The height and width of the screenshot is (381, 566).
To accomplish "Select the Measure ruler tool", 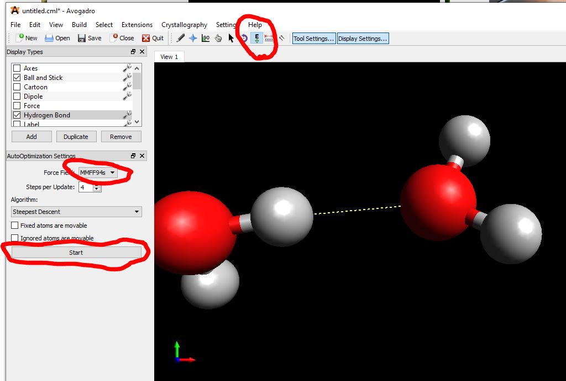I will pyautogui.click(x=269, y=38).
